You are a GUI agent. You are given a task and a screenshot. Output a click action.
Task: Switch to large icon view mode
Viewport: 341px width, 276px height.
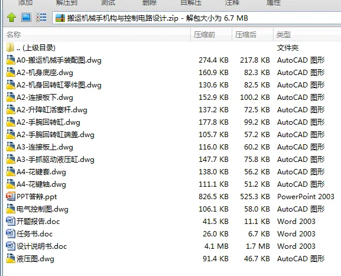[26, 17]
